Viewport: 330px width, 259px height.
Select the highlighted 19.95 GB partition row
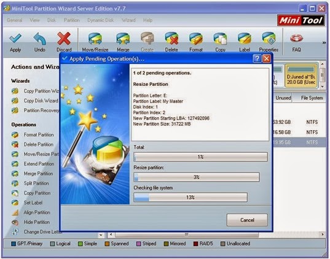[299, 142]
